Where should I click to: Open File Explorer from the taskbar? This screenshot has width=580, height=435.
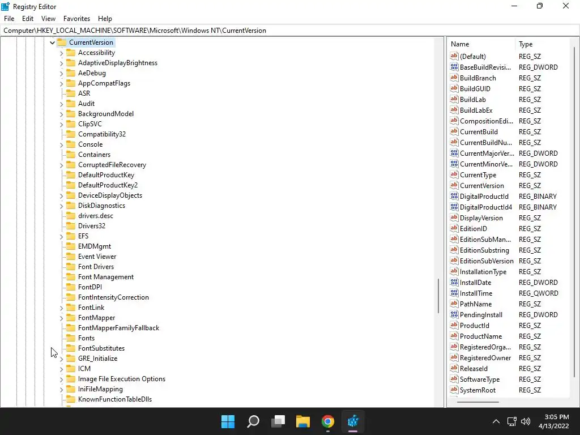click(x=303, y=421)
